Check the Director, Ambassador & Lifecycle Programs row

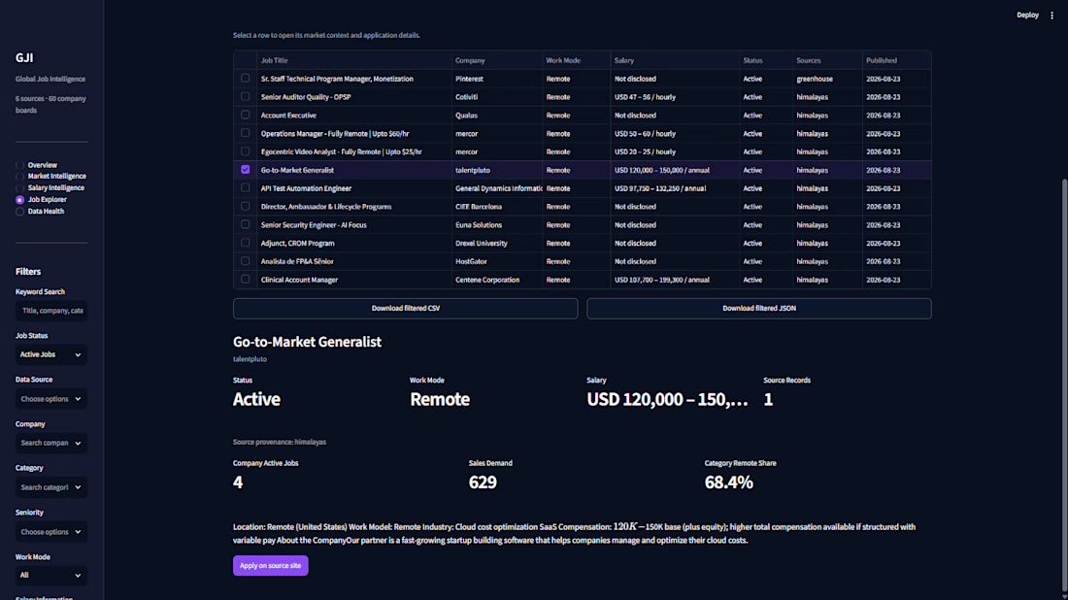tap(246, 207)
